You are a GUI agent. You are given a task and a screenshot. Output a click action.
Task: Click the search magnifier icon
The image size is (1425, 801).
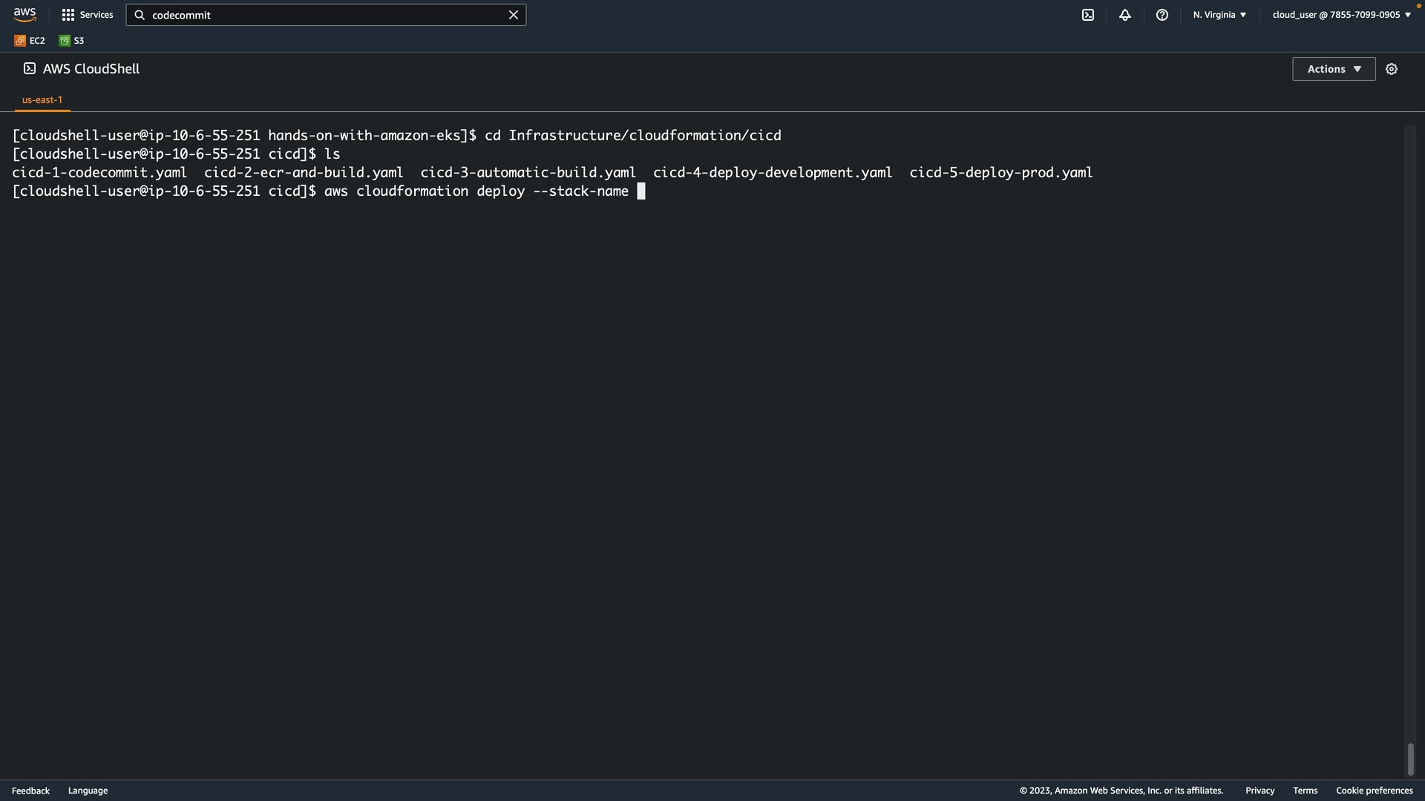(x=140, y=15)
